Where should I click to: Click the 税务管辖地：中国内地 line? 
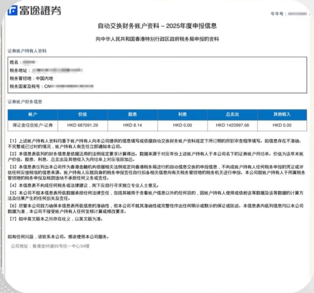[32, 78]
